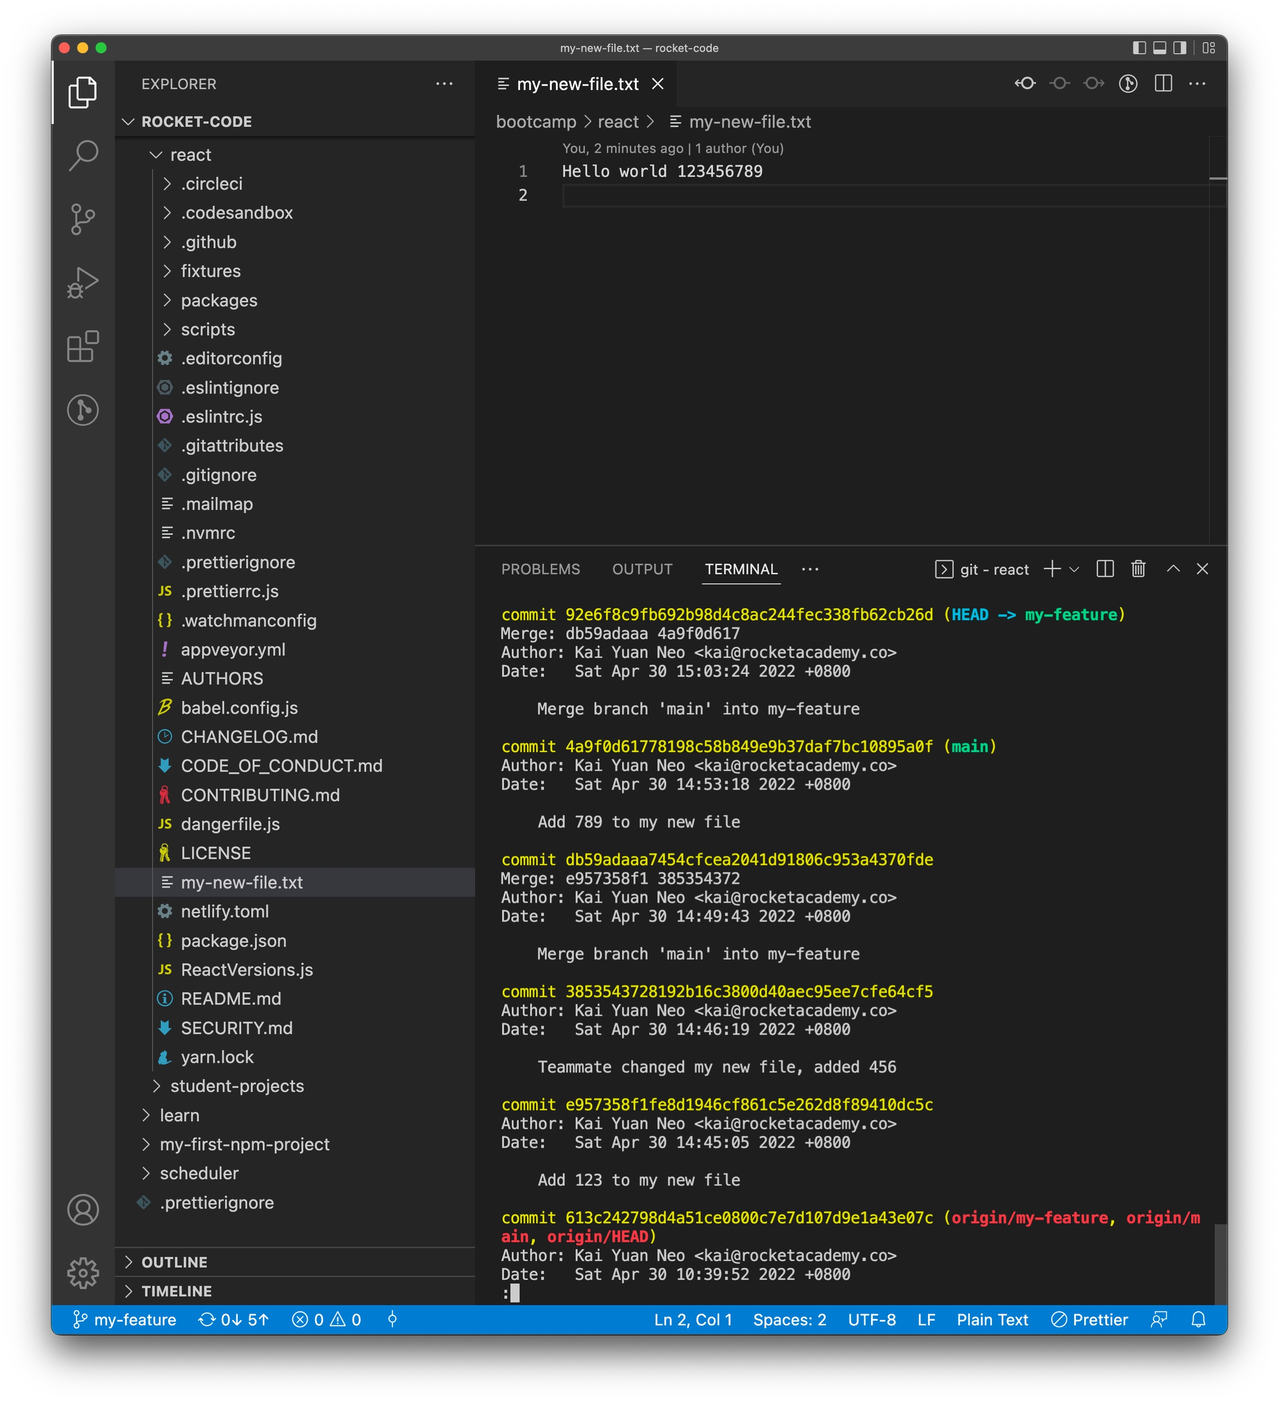Switch to the PROBLEMS panel tab
1279x1403 pixels.
540,569
